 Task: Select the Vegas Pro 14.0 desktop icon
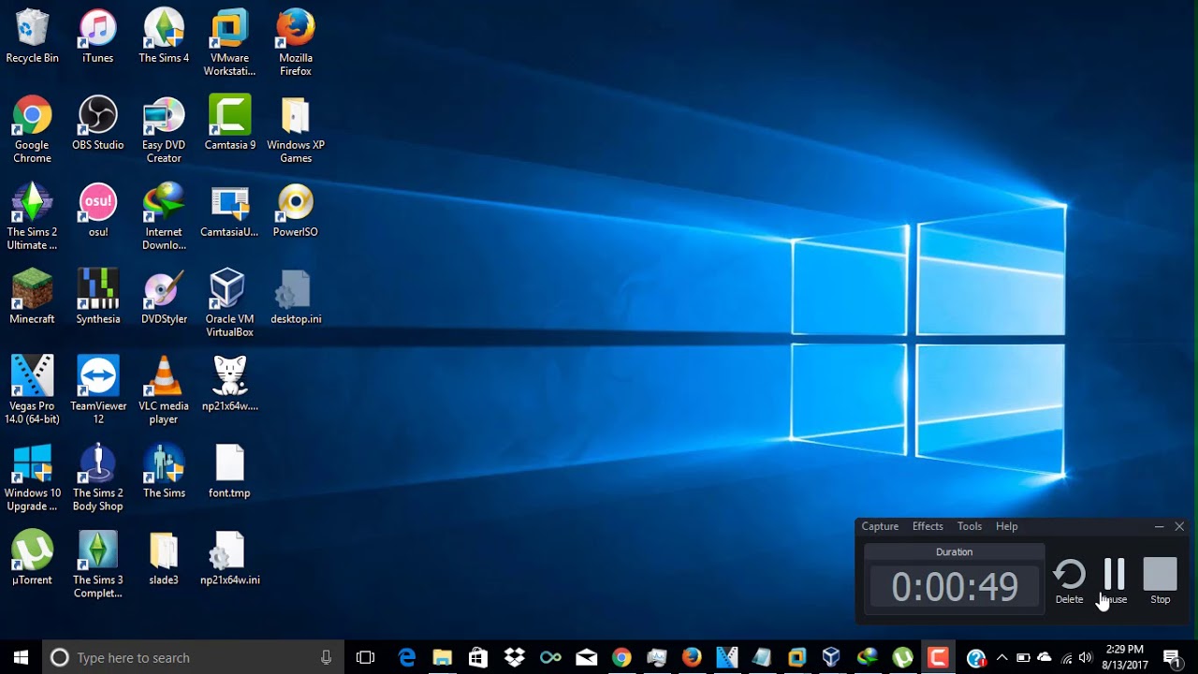coord(32,391)
